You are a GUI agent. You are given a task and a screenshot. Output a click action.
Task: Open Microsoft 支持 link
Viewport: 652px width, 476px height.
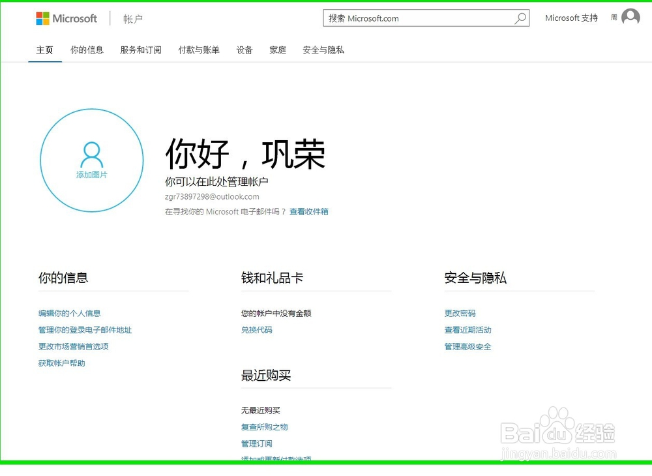(x=571, y=18)
